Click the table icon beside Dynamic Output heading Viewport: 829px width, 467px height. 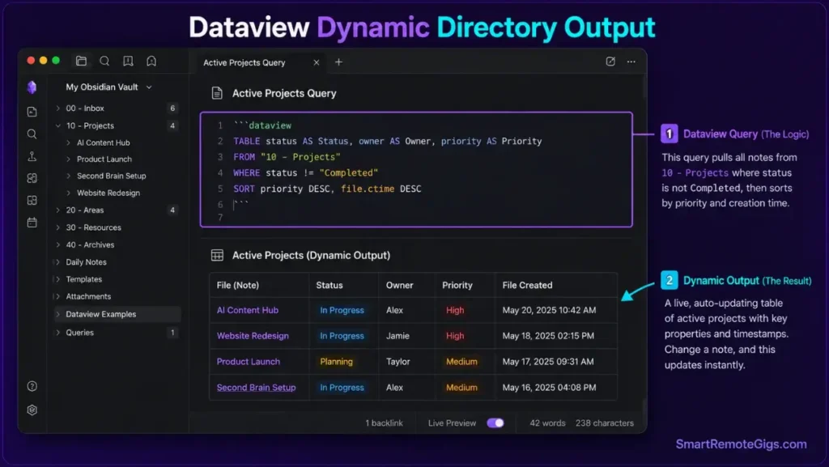217,255
